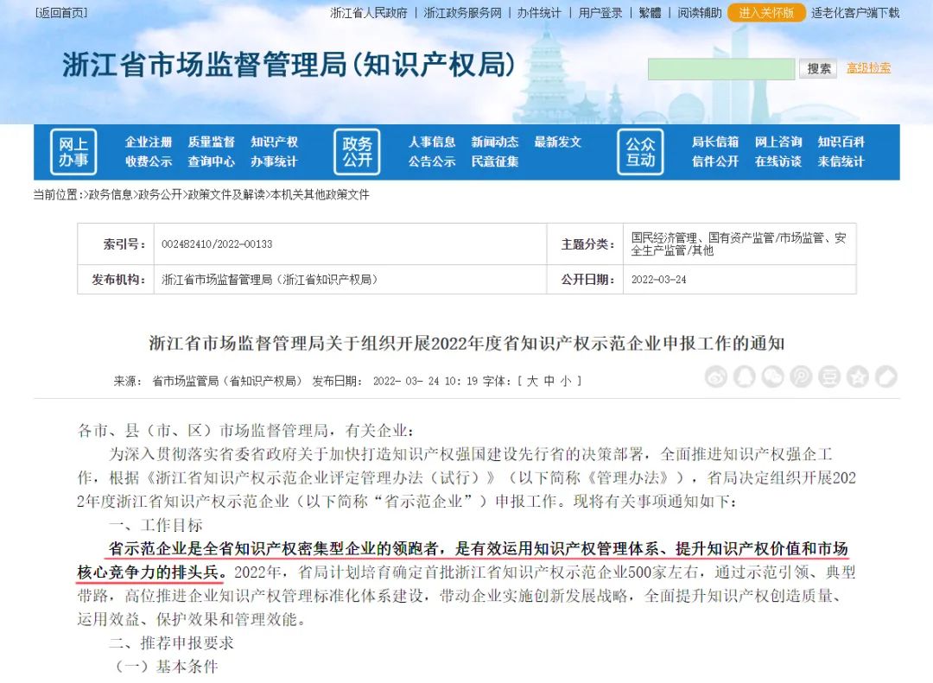Click 政策文件及解读 in the breadcrumb
This screenshot has height=683, width=933.
click(x=226, y=195)
